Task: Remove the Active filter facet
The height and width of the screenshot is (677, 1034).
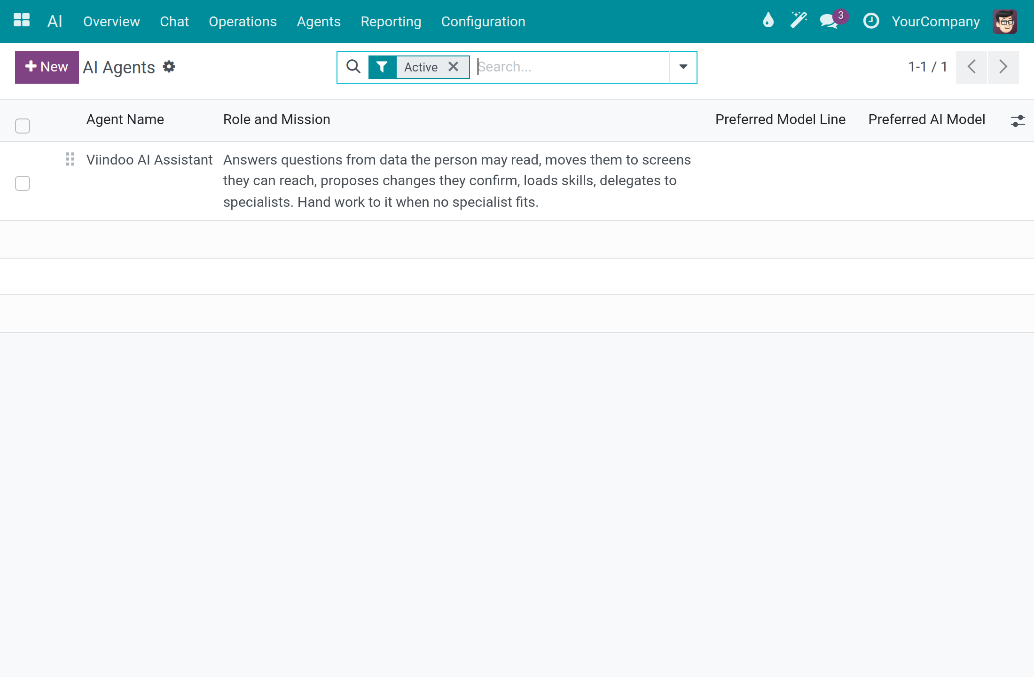Action: (x=454, y=67)
